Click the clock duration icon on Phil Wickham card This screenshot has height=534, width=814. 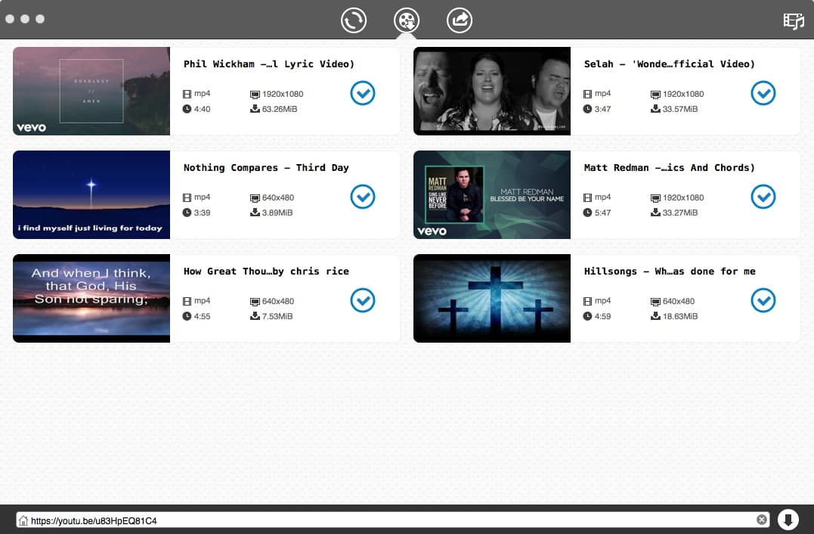tap(187, 109)
